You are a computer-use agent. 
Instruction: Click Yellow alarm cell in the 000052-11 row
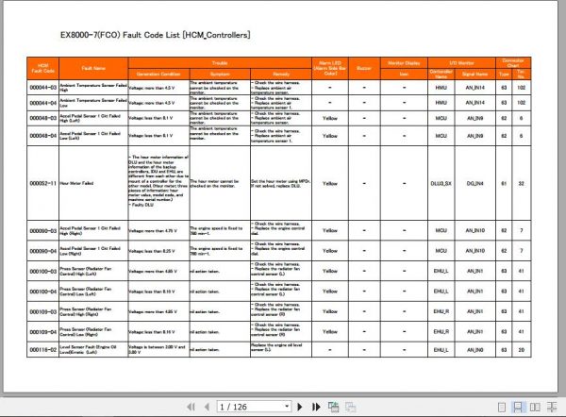pos(330,183)
